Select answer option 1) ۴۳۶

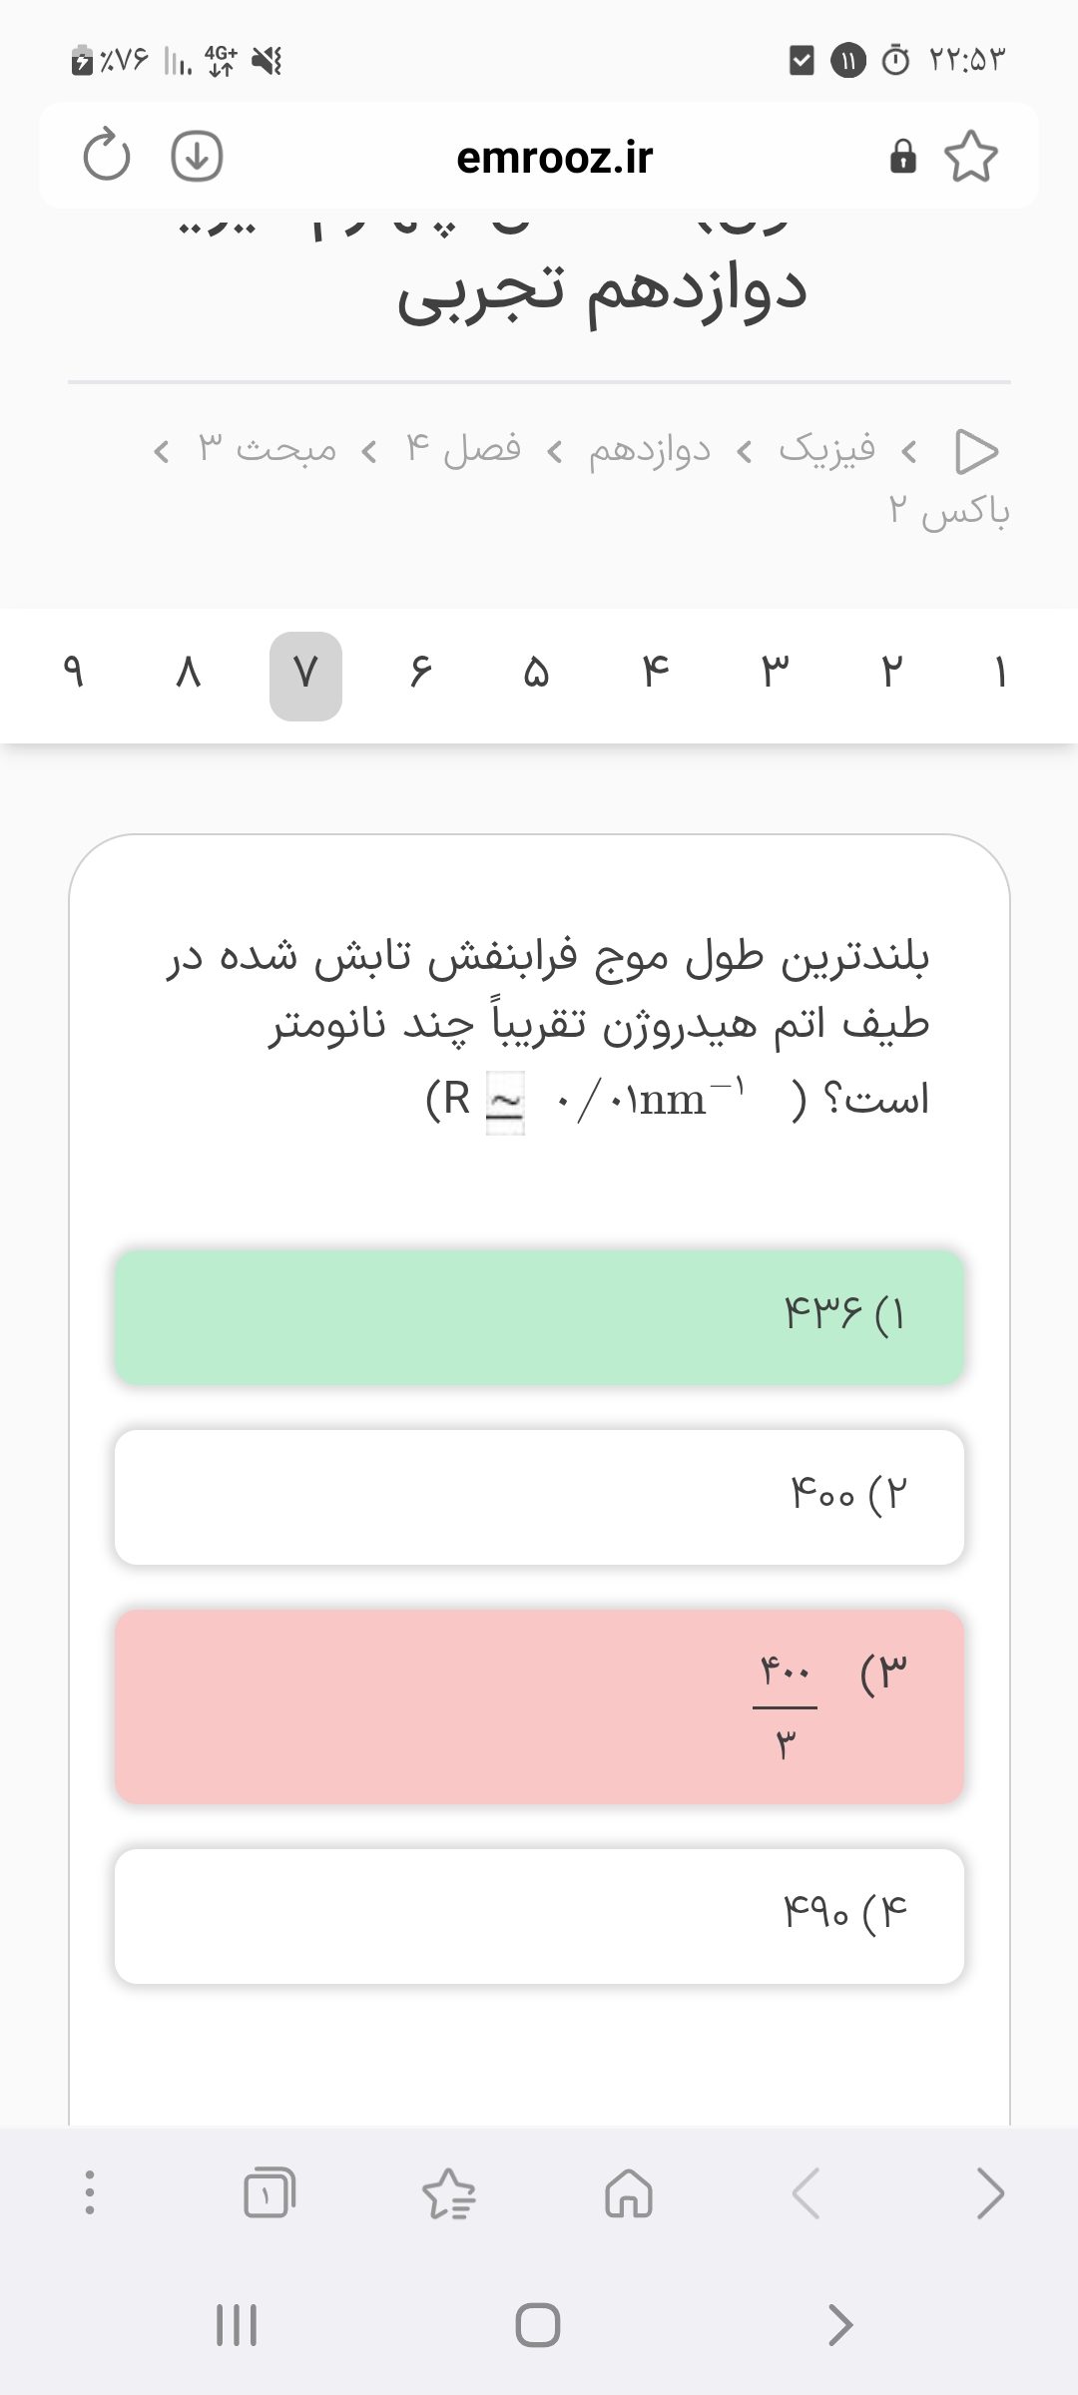point(539,1317)
